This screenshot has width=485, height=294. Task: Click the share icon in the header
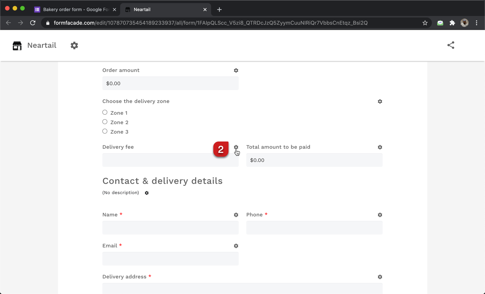point(451,45)
